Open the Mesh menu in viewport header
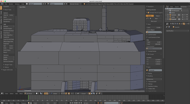This screenshot has width=190, height=104. click(x=21, y=94)
